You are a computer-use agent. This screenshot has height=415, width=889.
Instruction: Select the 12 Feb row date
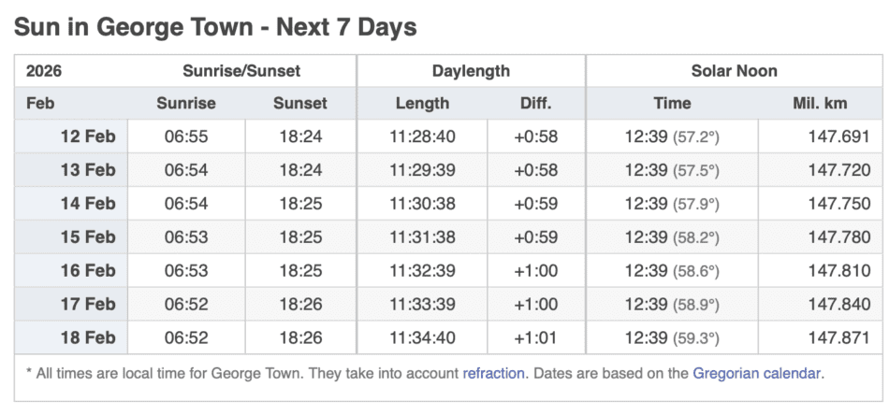[x=87, y=136]
